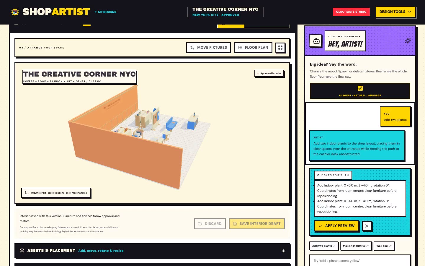The image size is (425, 266).
Task: Choose the 'Wall pink' suggestion chip
Action: tap(384, 246)
